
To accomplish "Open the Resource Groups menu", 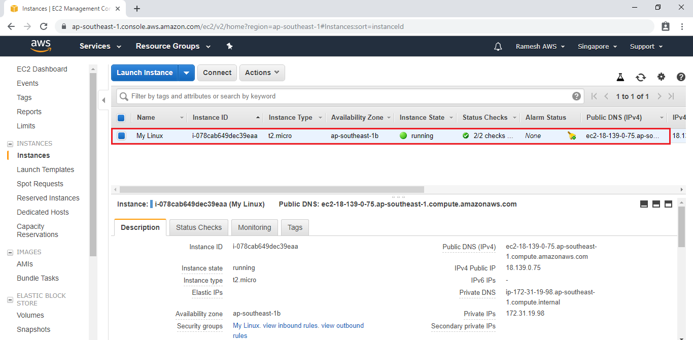I will 173,46.
